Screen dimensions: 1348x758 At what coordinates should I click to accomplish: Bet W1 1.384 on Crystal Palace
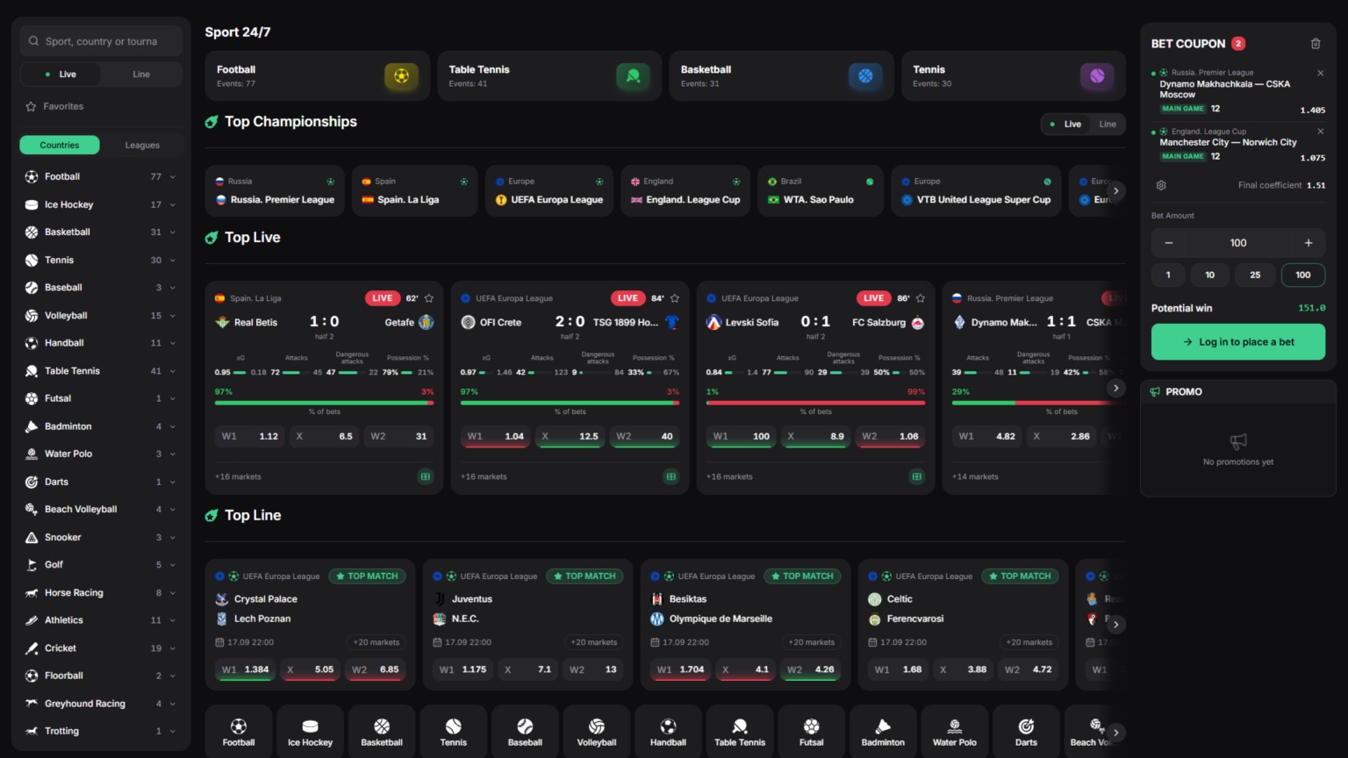(246, 669)
